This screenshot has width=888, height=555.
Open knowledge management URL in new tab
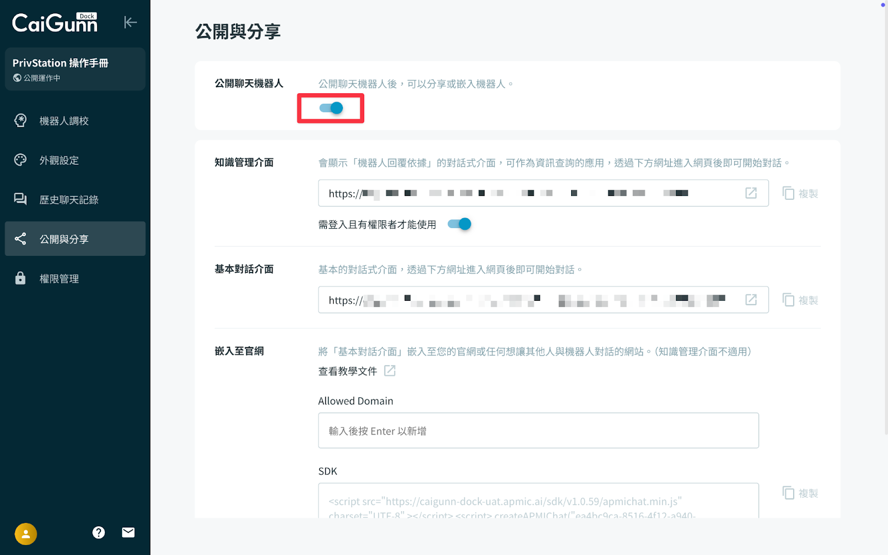[x=751, y=193]
